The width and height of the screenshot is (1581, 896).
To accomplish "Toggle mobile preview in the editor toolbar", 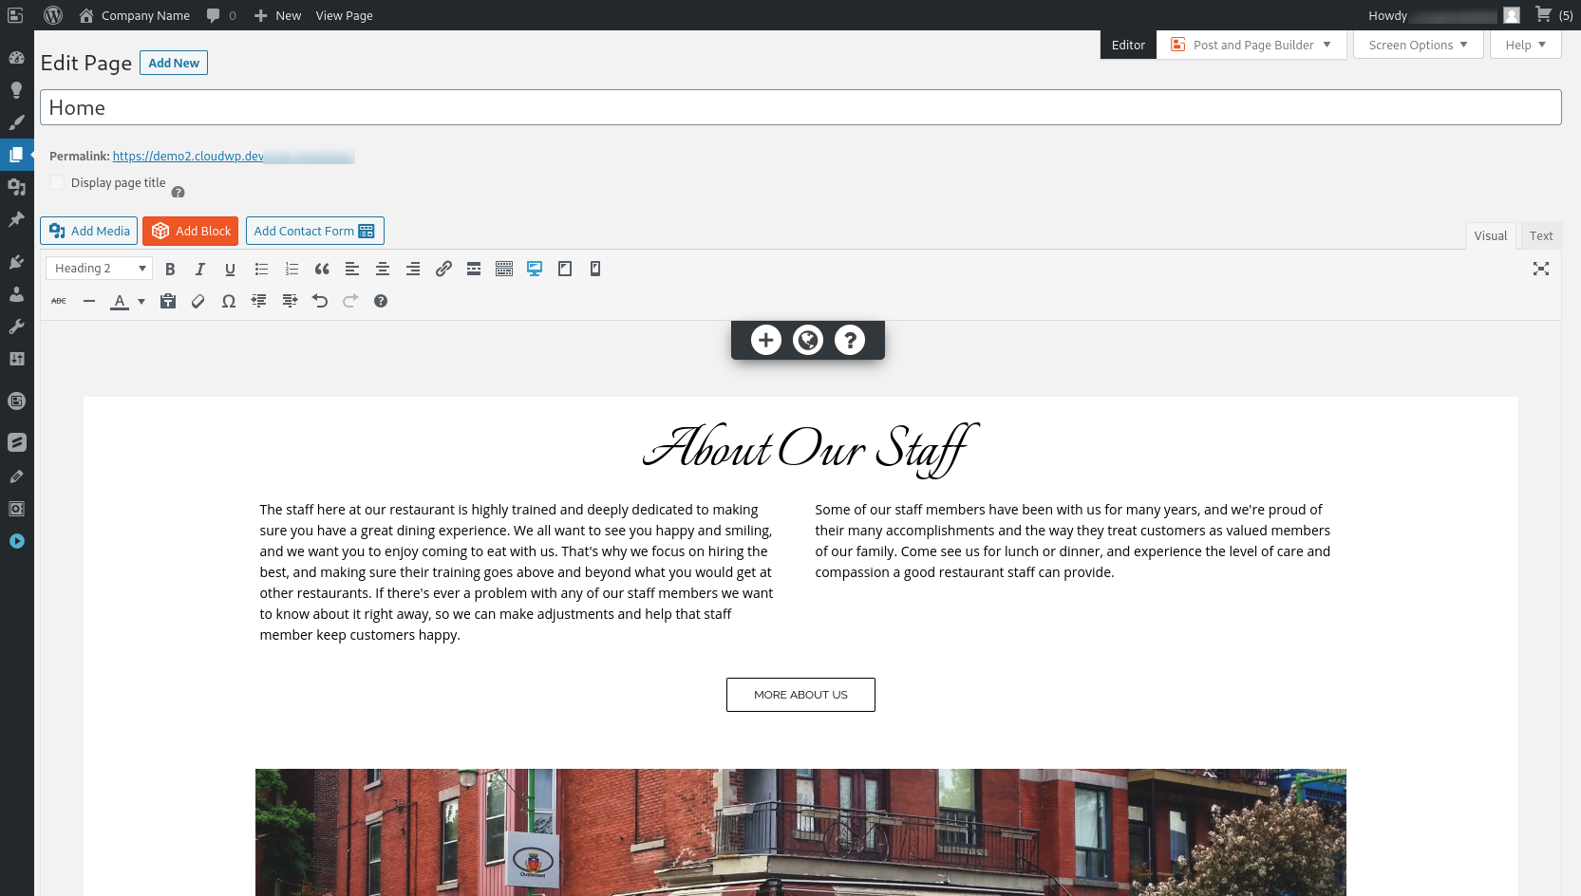I will click(x=595, y=269).
